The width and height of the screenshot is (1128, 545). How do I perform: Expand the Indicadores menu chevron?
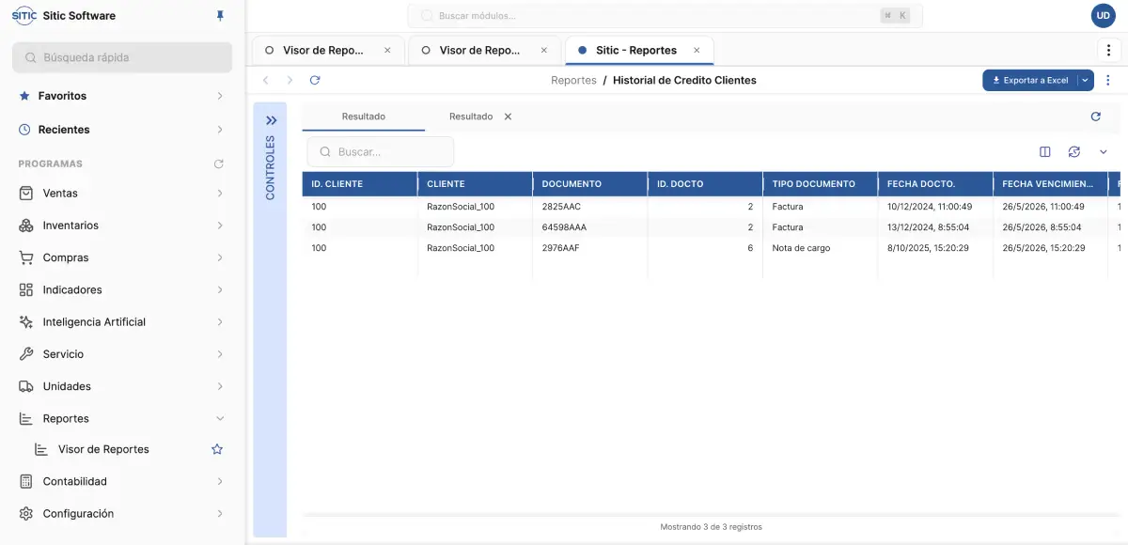pyautogui.click(x=220, y=289)
